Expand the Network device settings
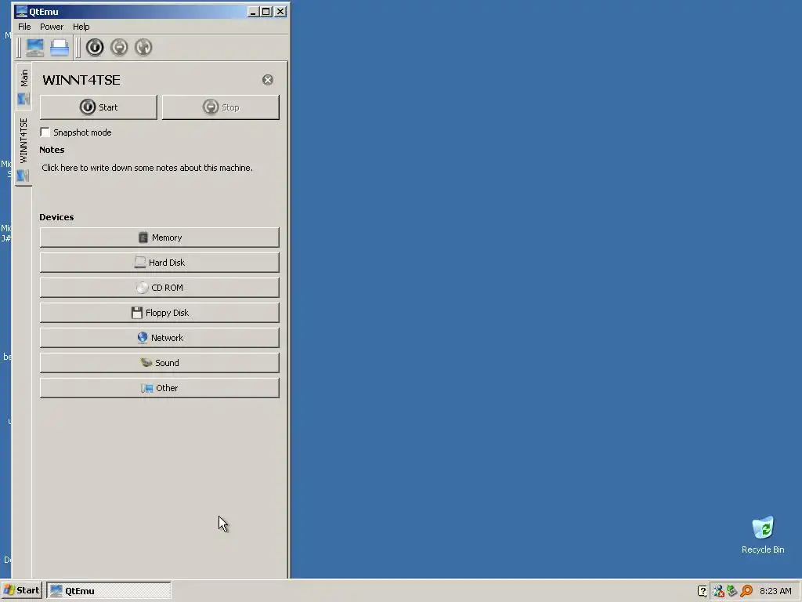Image resolution: width=802 pixels, height=602 pixels. 160,338
